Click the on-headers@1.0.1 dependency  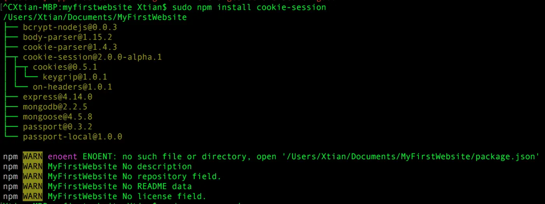tap(72, 87)
